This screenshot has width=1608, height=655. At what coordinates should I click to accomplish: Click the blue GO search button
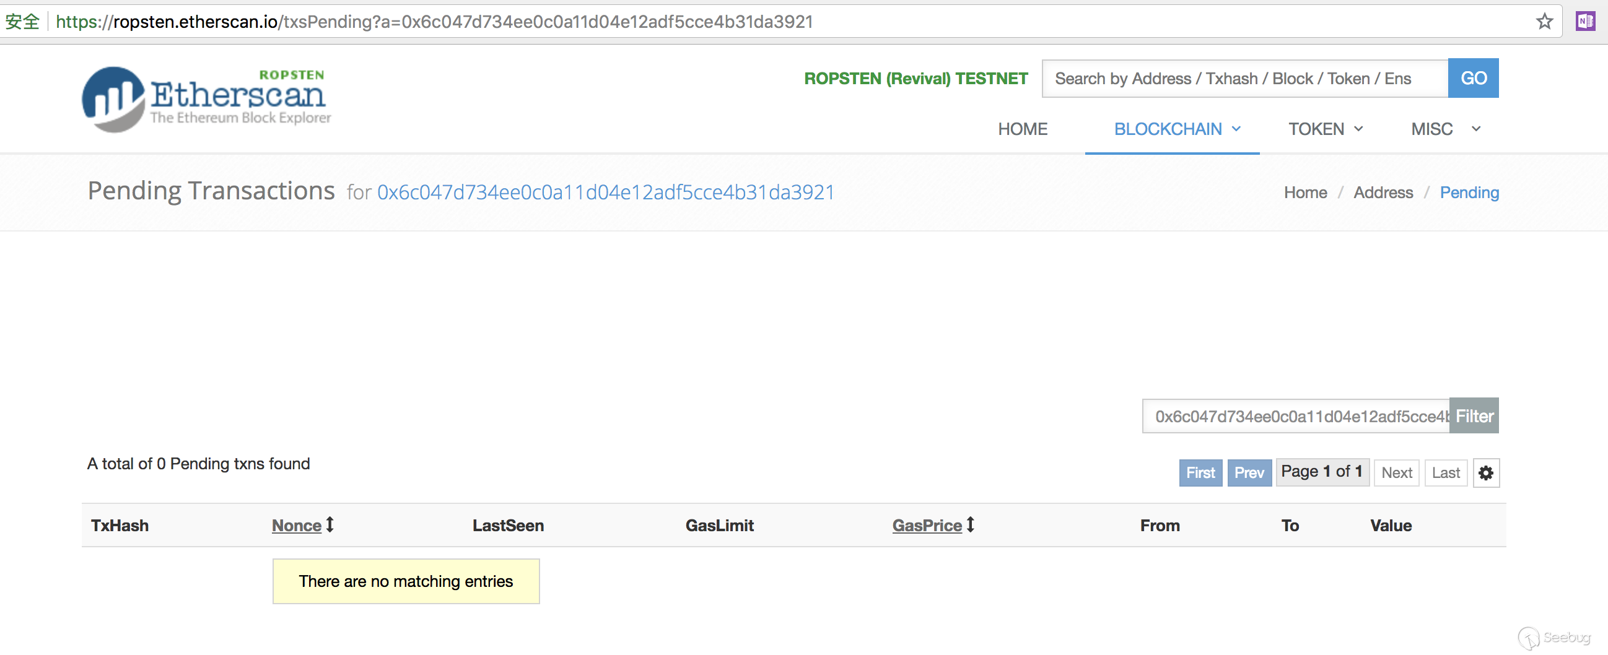coord(1473,78)
